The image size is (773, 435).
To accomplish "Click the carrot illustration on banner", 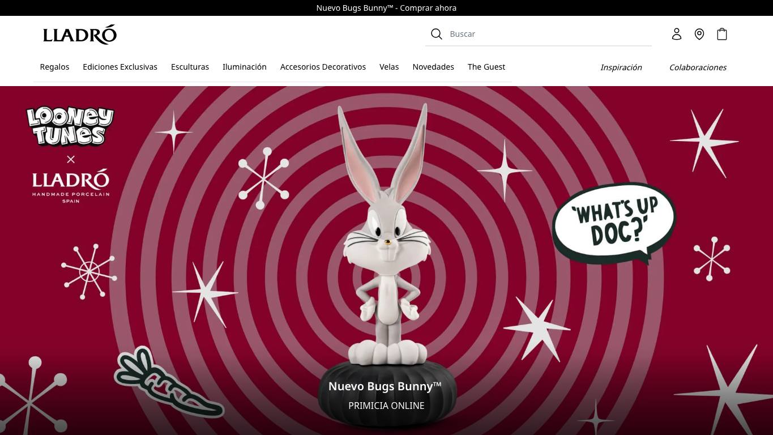I will point(169,382).
